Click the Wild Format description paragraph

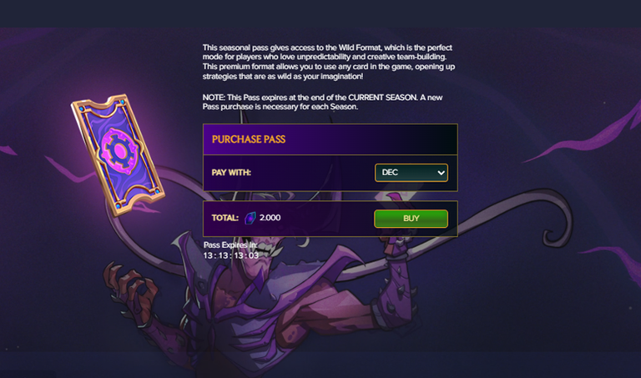(x=329, y=62)
